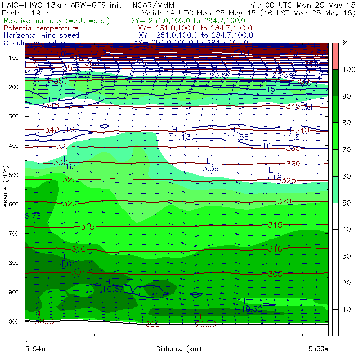This screenshot has height=358, width=358.
Task: Click the '80' colorbar value label
Action: [346, 123]
